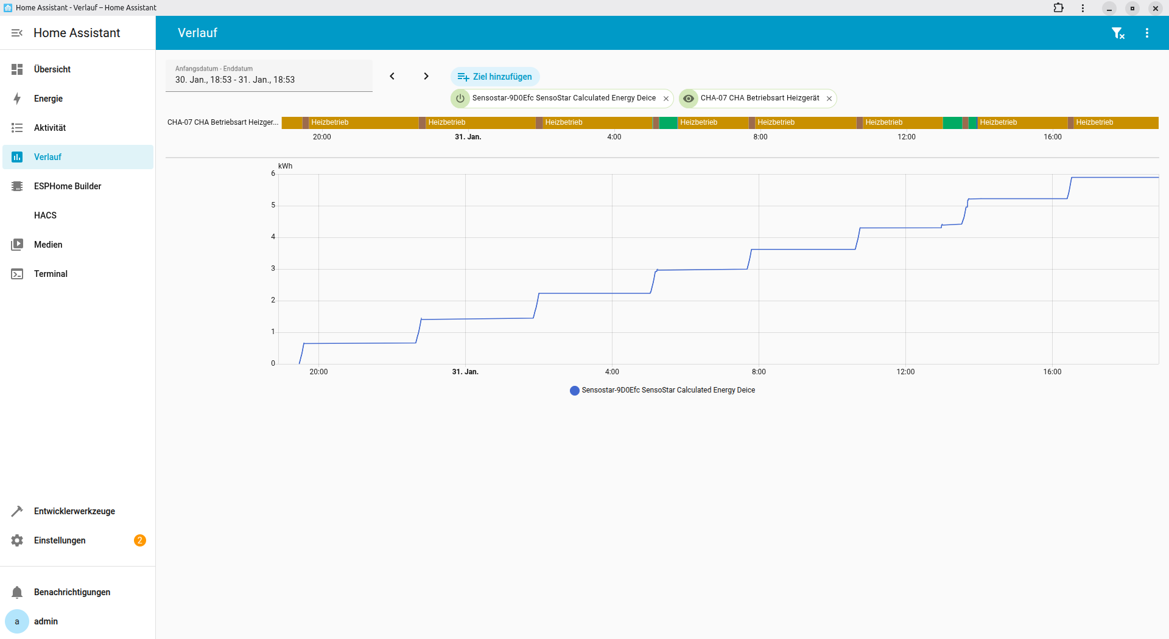This screenshot has height=639, width=1169.
Task: Remove the CHA-07 Betriebsart Heizgerät chip
Action: click(829, 99)
